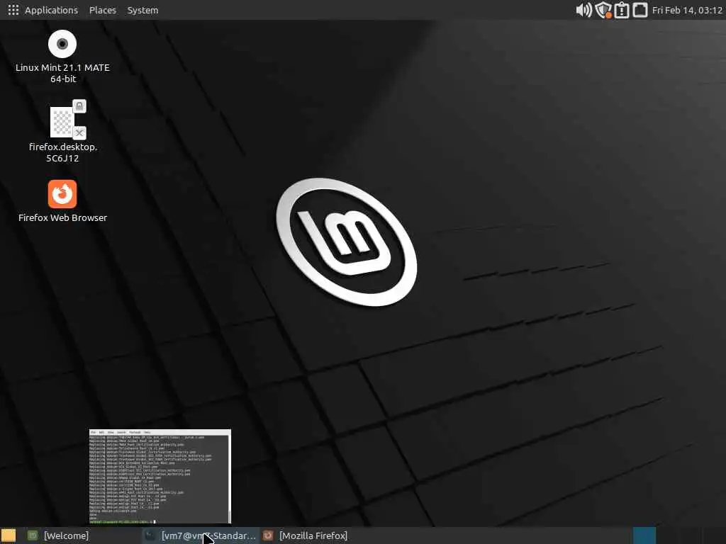Open the volume speaker tray icon
Image resolution: width=726 pixels, height=544 pixels.
pos(583,10)
